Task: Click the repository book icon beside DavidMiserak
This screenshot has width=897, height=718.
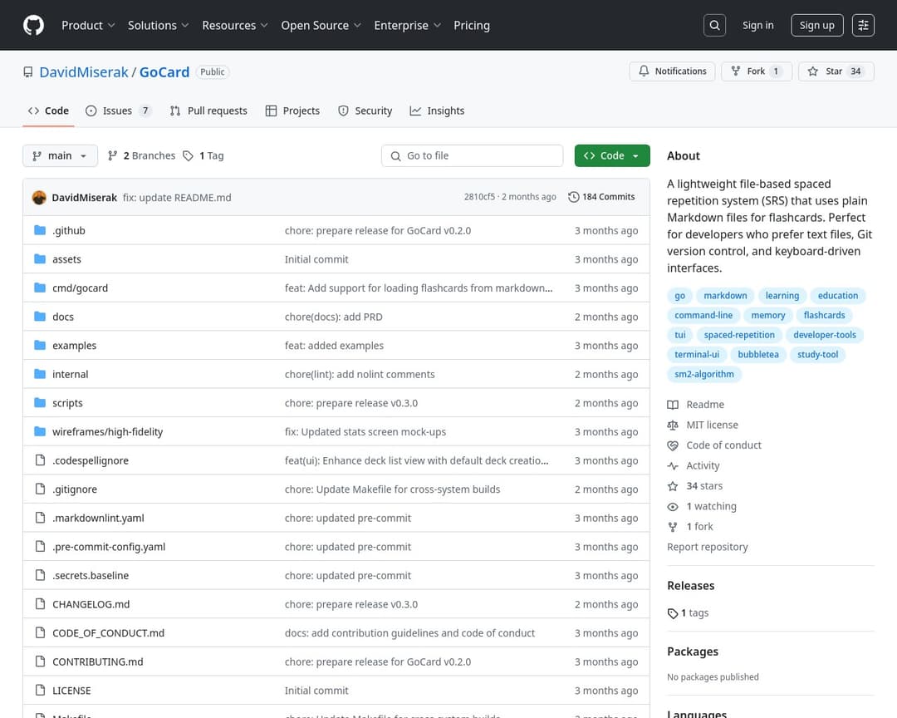Action: [28, 72]
